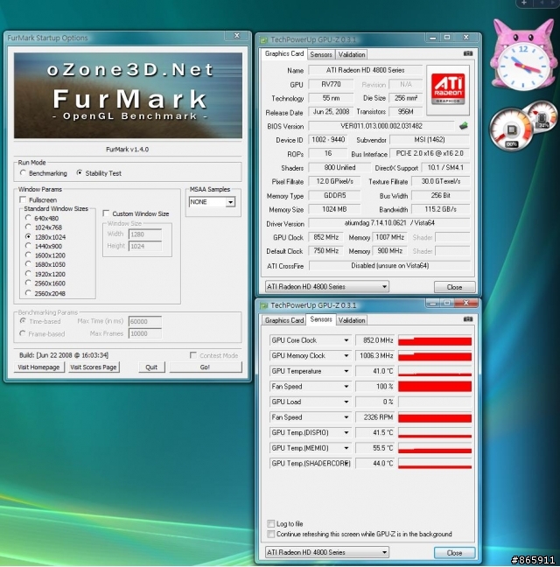Choose 1024x768 window size

pyautogui.click(x=28, y=227)
